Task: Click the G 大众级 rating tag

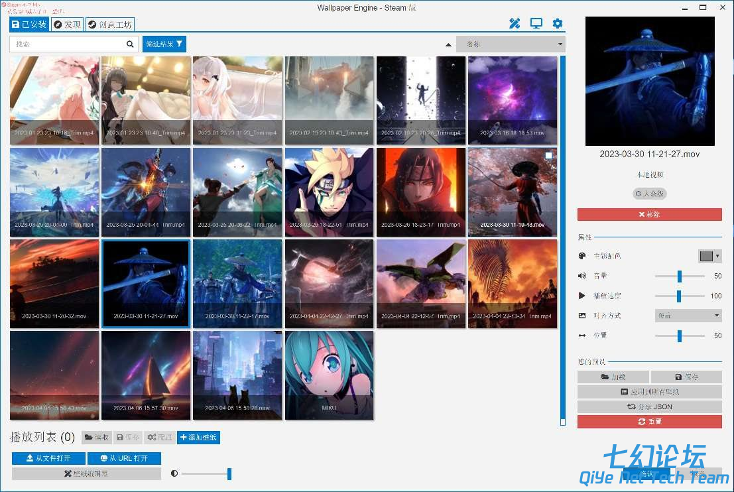Action: point(649,194)
